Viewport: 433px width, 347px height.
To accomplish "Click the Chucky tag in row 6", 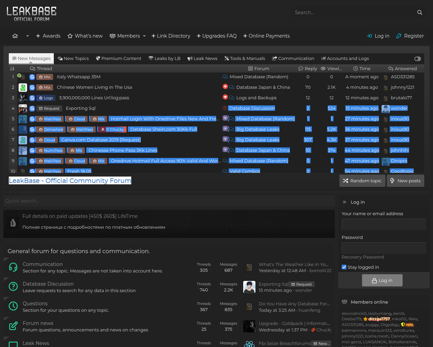I will click(x=113, y=129).
